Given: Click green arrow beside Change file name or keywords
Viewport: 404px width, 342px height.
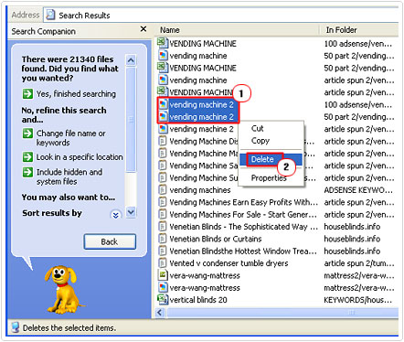Looking at the screenshot, I should [27, 134].
